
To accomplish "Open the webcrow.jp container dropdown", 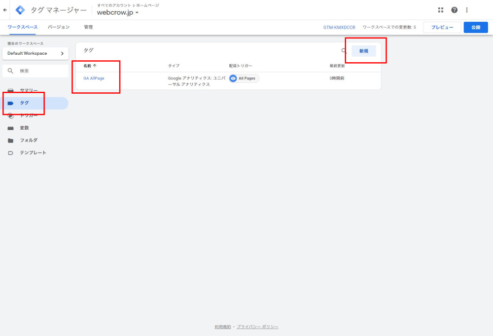I will click(118, 13).
